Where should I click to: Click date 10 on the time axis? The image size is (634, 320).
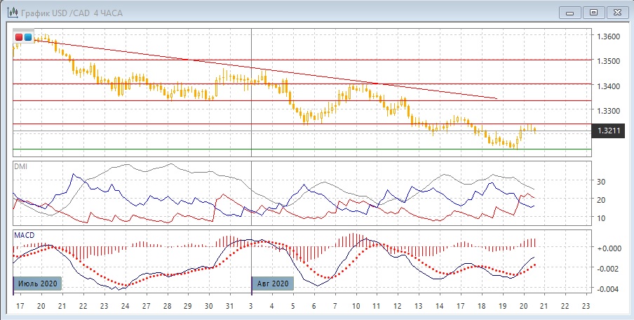(356, 306)
